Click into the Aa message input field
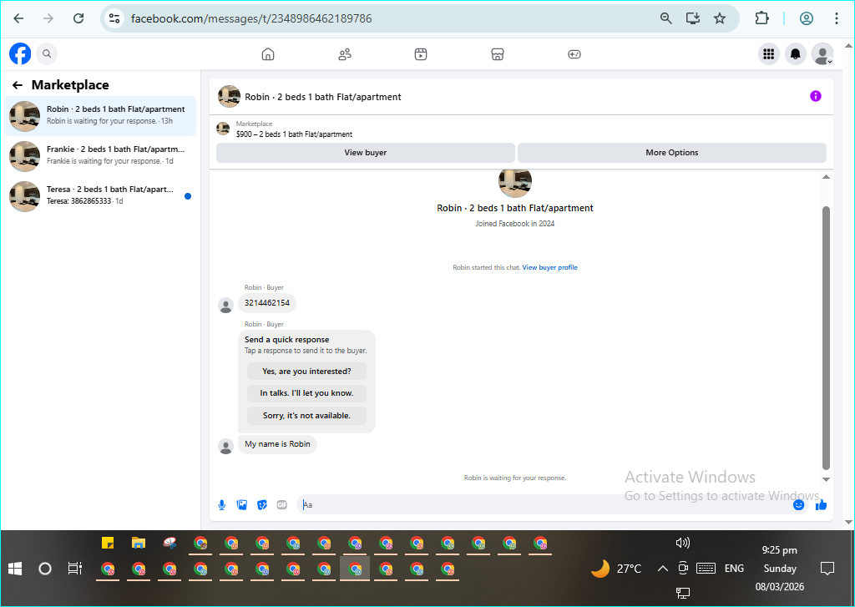 point(545,505)
